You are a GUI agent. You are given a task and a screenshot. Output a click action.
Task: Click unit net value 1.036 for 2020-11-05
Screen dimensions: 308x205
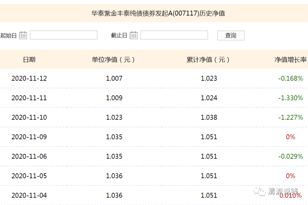(x=114, y=176)
